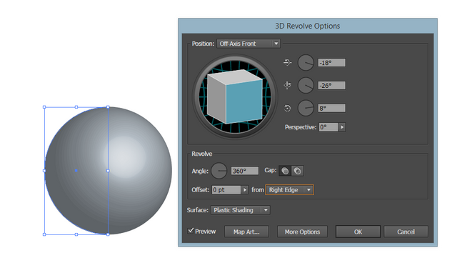Click the Revolve Angle dial
This screenshot has width=457, height=268.
click(x=219, y=171)
